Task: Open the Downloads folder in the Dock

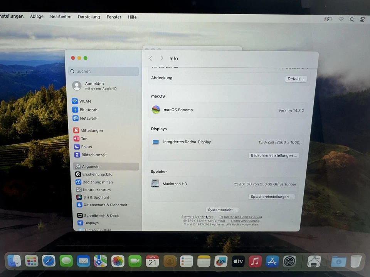Action: pyautogui.click(x=338, y=262)
